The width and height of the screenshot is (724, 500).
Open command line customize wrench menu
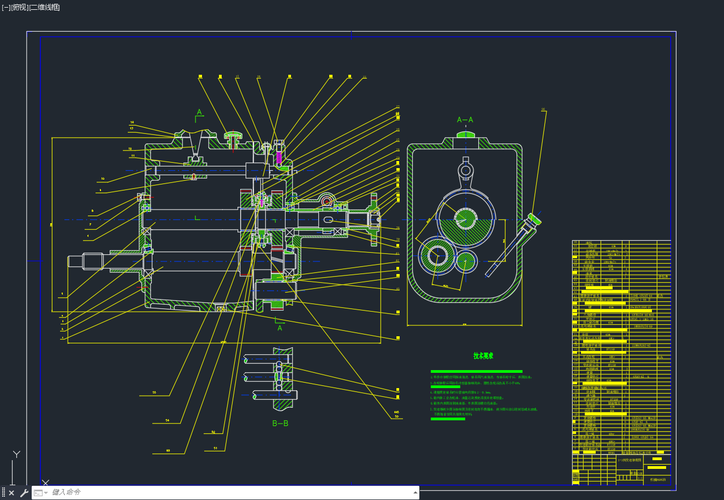(x=24, y=493)
